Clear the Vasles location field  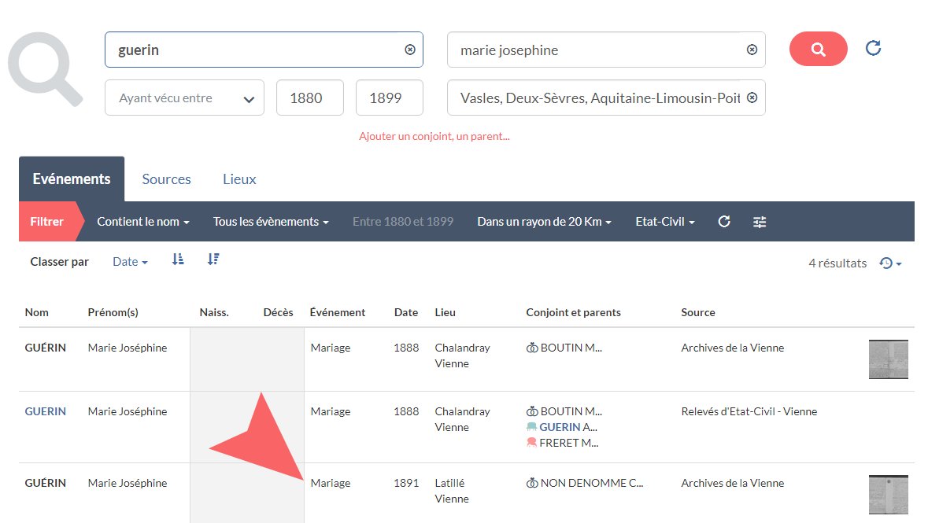coord(752,98)
